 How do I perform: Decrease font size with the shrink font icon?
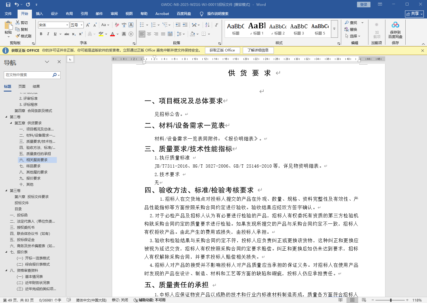pyautogui.click(x=95, y=25)
